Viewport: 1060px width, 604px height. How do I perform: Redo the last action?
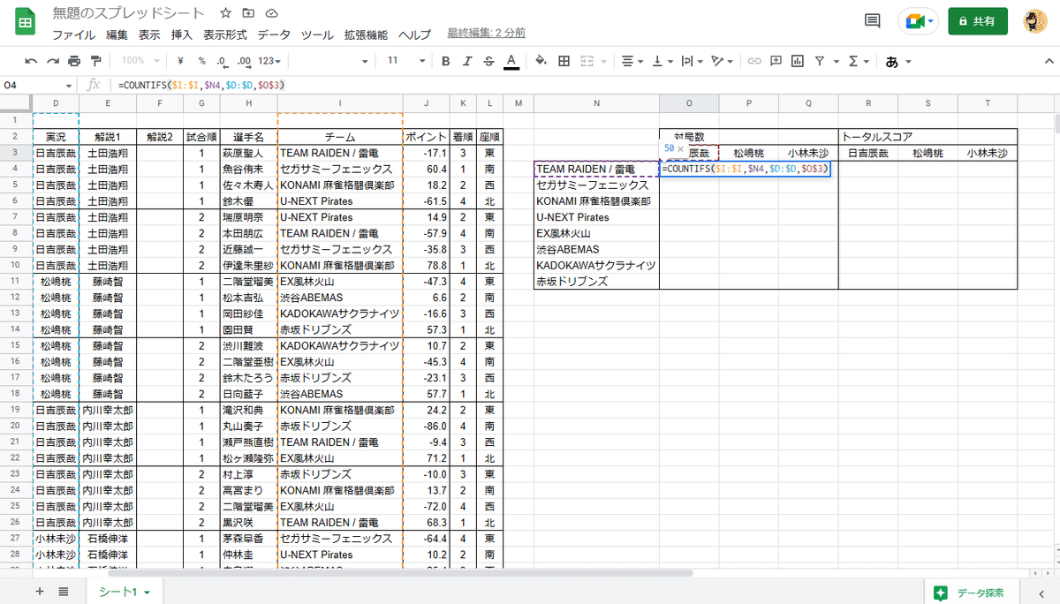point(53,61)
